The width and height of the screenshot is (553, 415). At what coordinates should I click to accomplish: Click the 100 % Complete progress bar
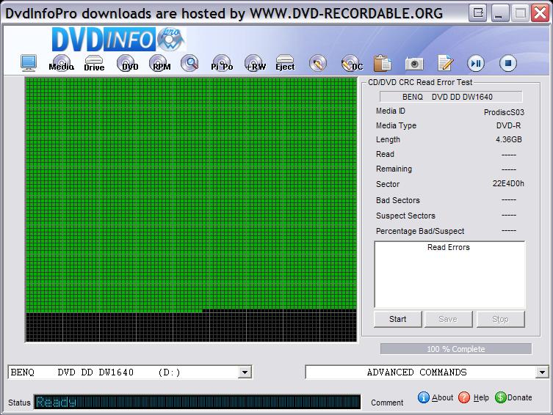(455, 349)
